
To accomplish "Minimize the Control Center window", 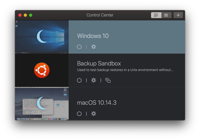I will [x=25, y=15].
